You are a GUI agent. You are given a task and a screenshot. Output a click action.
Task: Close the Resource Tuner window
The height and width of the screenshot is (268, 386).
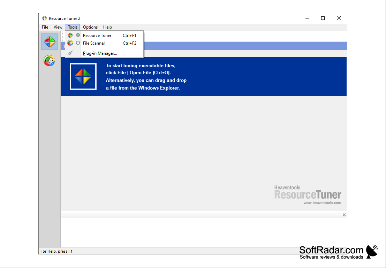[339, 18]
